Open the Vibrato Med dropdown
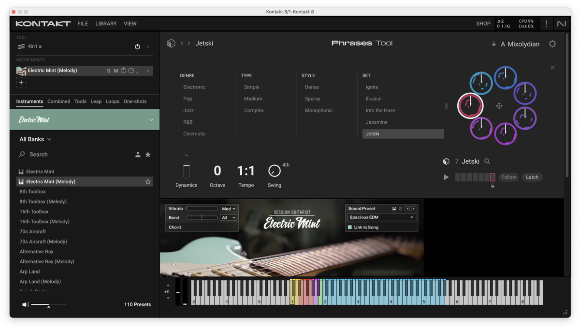 point(228,209)
